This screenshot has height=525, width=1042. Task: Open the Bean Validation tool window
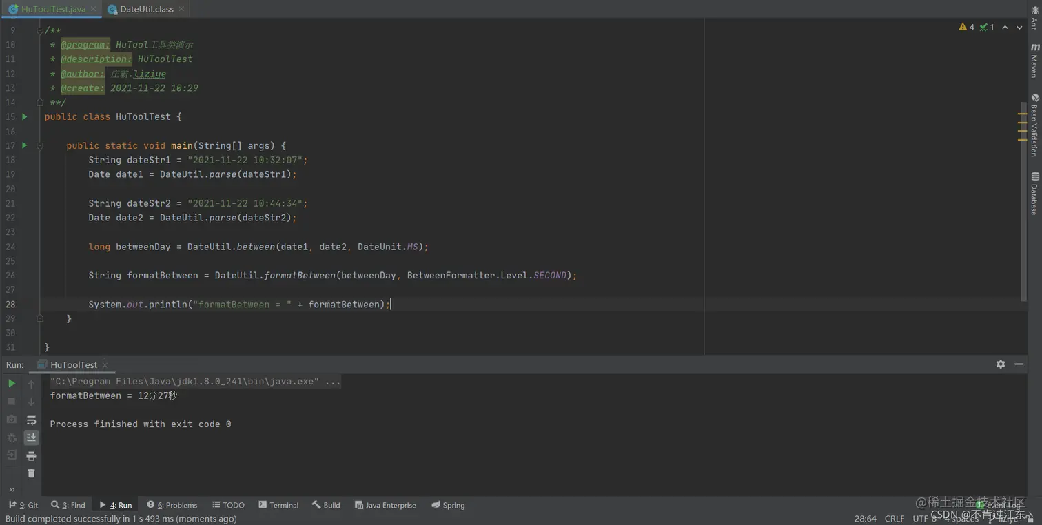pos(1034,125)
